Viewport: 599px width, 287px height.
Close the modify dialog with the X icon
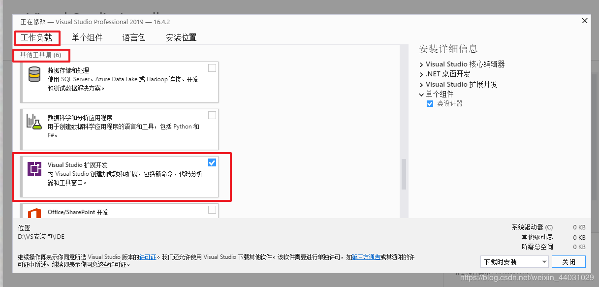pos(584,21)
